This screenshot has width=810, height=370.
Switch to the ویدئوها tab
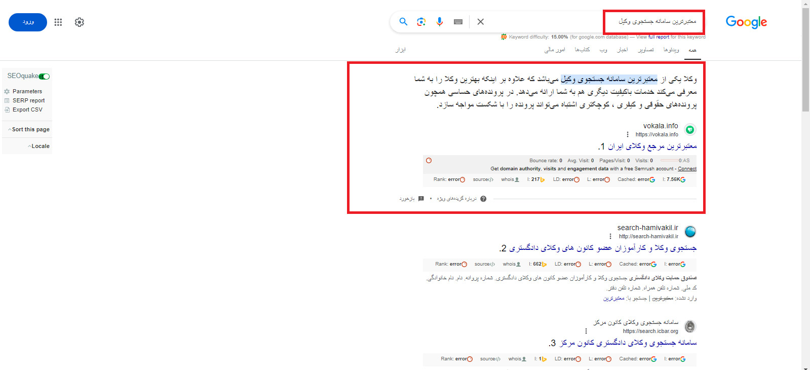click(671, 50)
